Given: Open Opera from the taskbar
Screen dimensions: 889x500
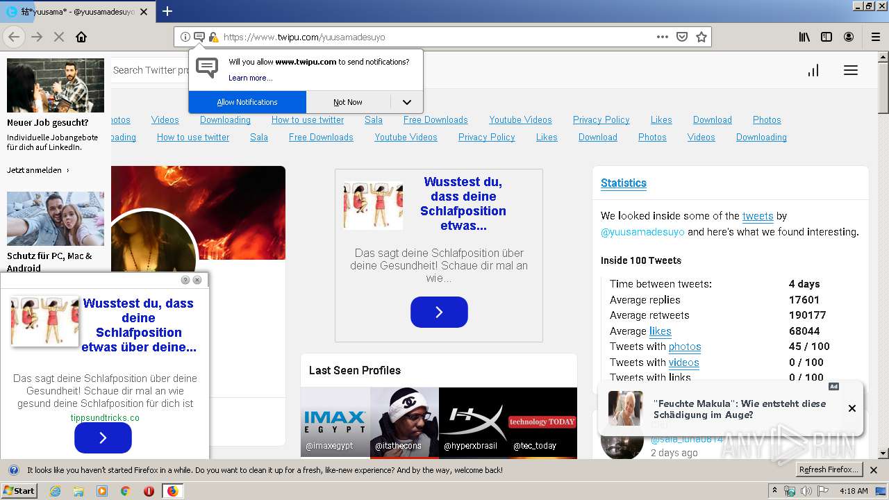Looking at the screenshot, I should pos(149,491).
